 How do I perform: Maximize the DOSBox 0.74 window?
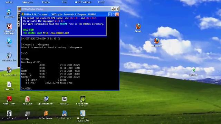point(114,14)
